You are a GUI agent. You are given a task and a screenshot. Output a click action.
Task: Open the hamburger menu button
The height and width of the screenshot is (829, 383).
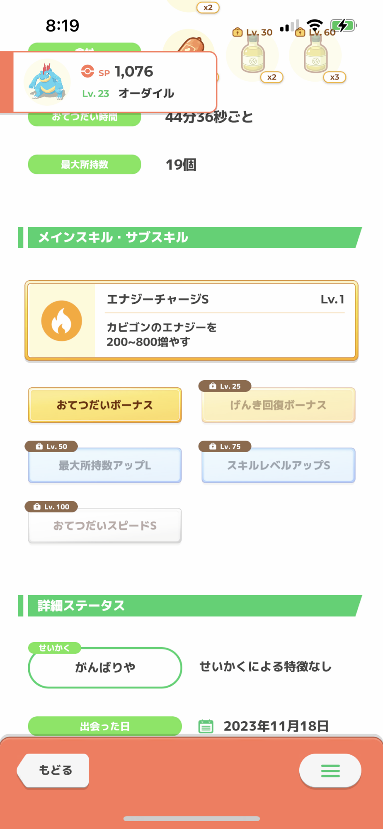click(330, 771)
